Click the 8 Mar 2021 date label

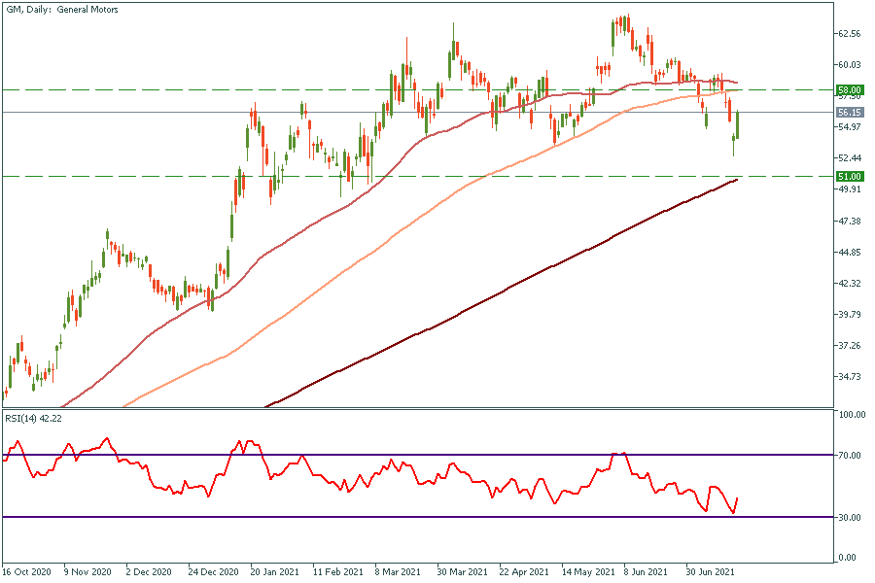(397, 573)
